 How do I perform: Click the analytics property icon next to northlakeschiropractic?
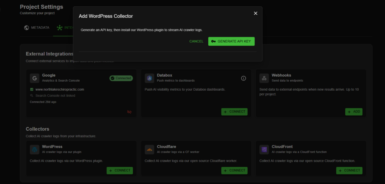pos(32,90)
